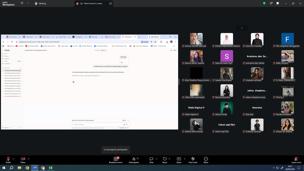Screen dimensions: 304x171
Task: Open the React emoji menu
Action: (165, 160)
